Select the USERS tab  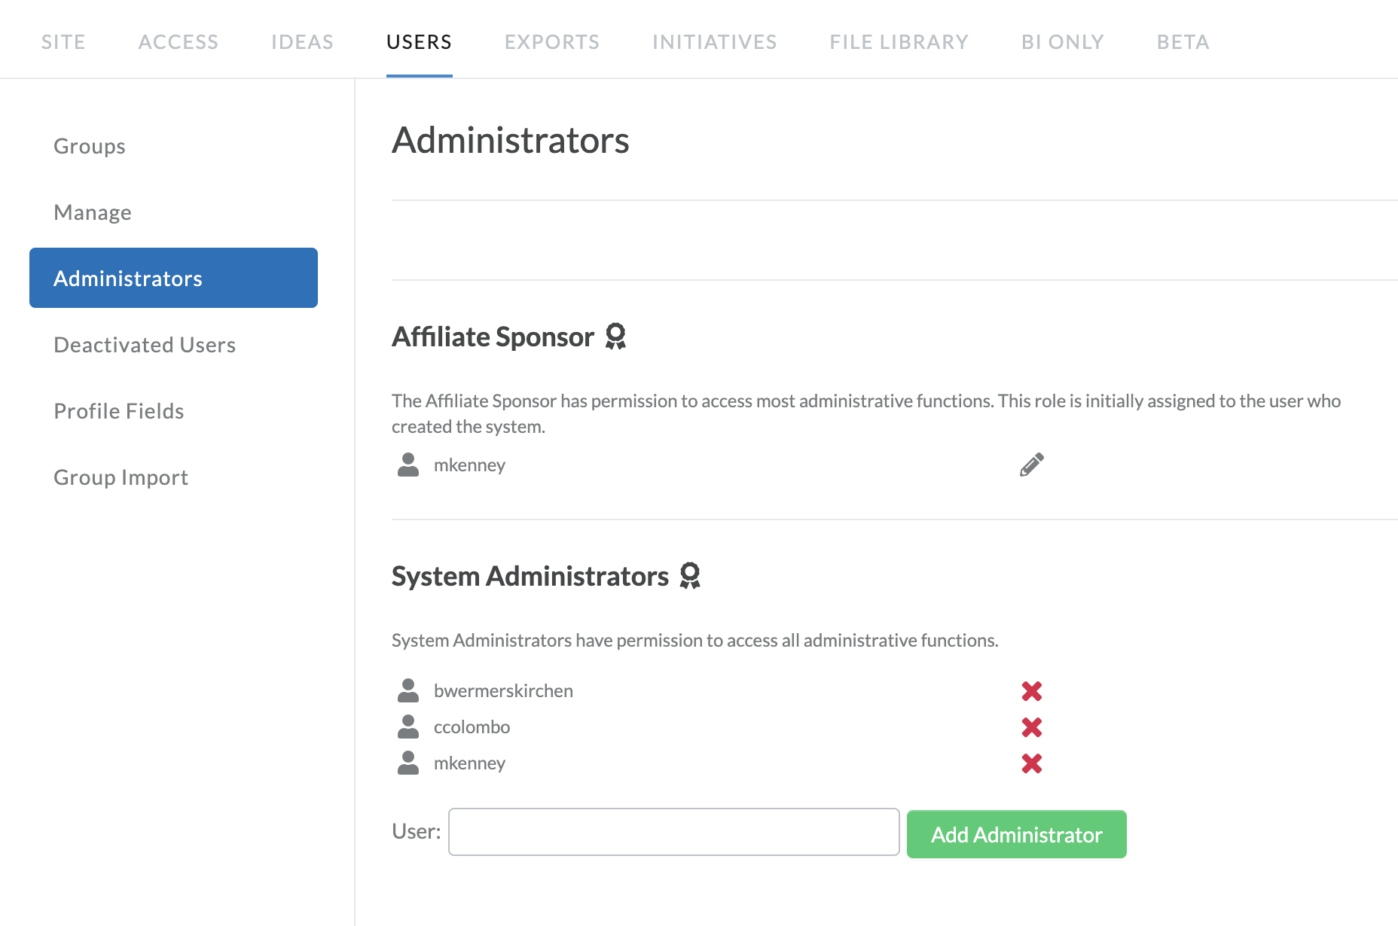[x=420, y=42]
